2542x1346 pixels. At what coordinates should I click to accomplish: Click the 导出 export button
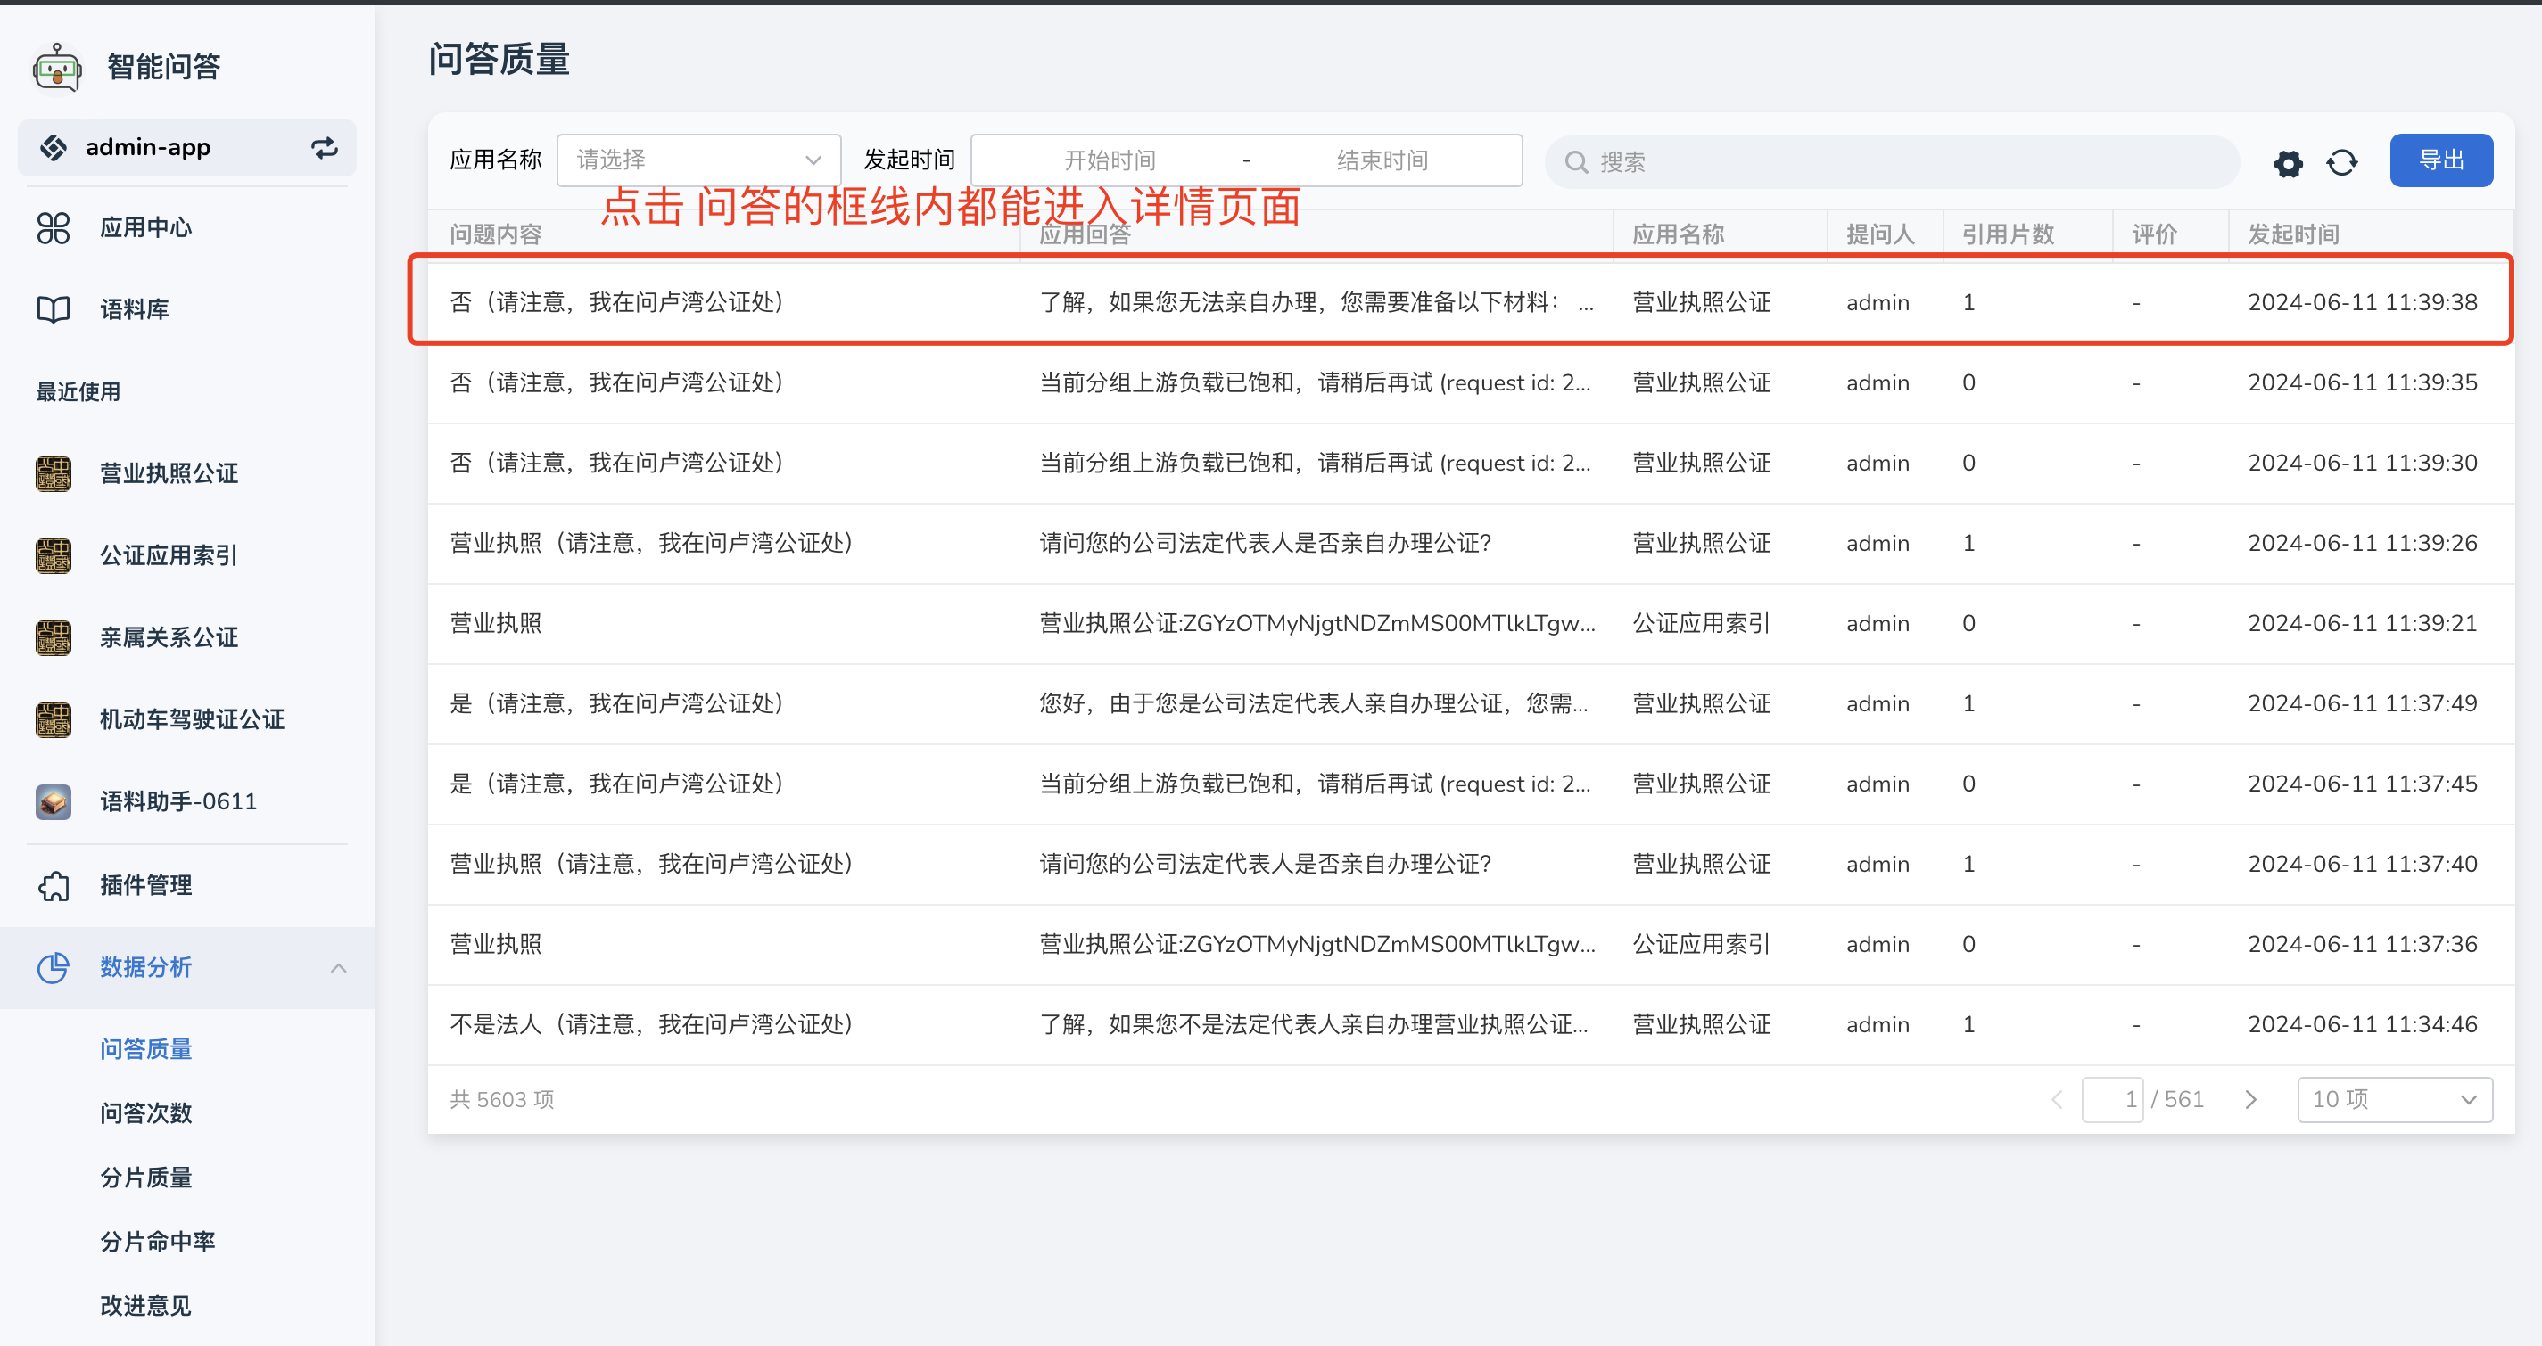pyautogui.click(x=2440, y=160)
